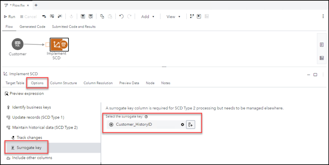The image size is (329, 165).
Task: Select the Implement SCD node
Action: point(59,44)
